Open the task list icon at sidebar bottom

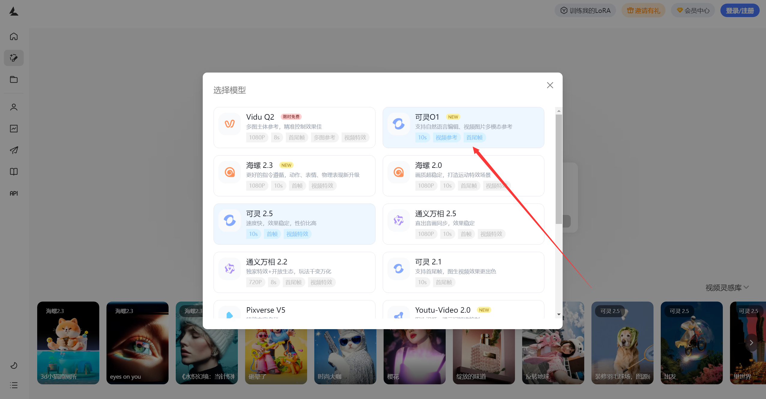click(13, 385)
